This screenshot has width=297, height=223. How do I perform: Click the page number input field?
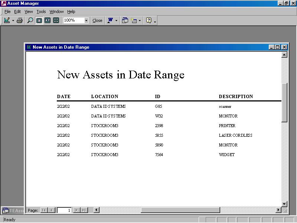tap(64, 210)
